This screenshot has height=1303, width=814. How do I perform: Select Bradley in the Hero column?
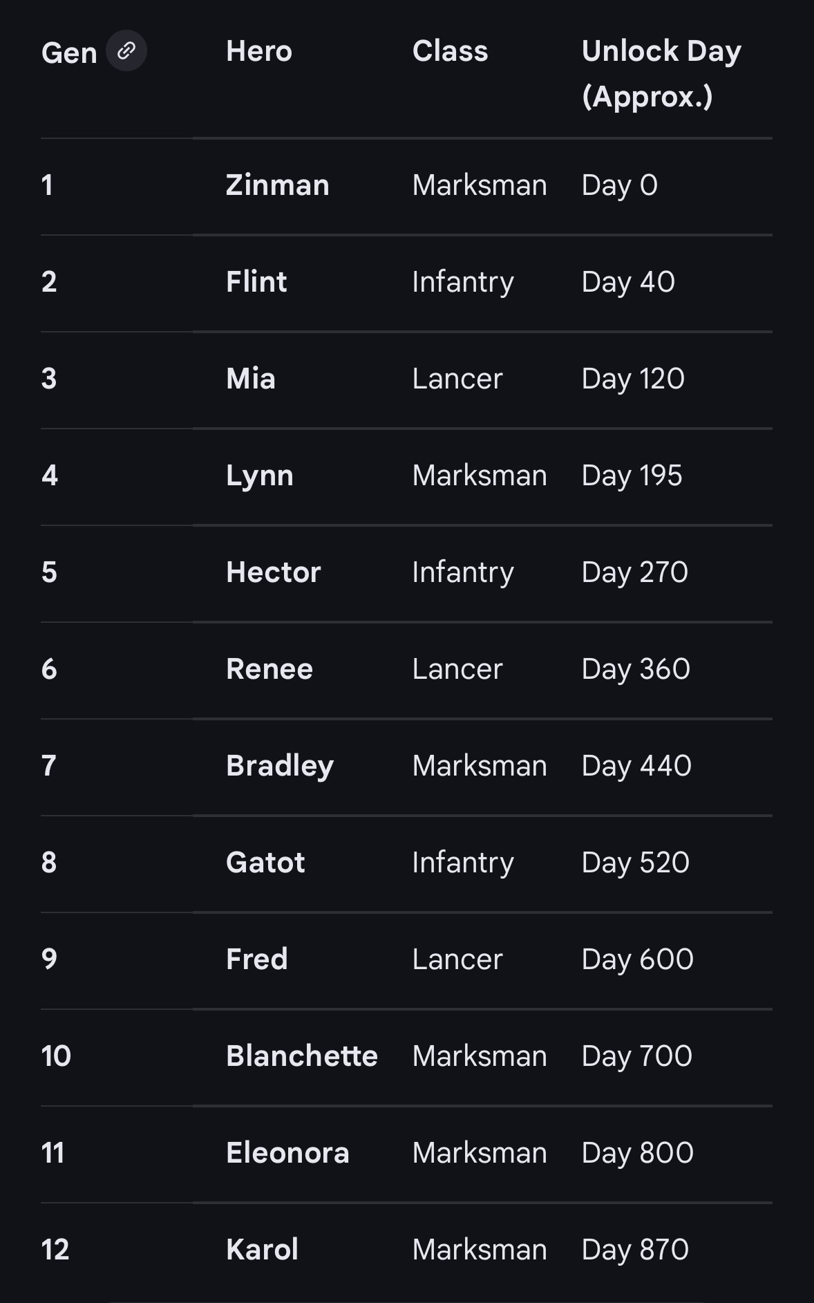pos(280,766)
